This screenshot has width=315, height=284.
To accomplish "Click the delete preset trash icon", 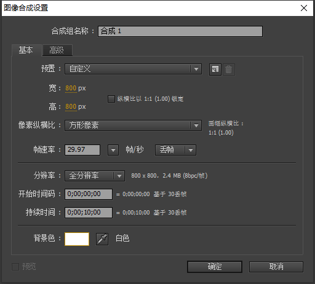I will point(228,69).
